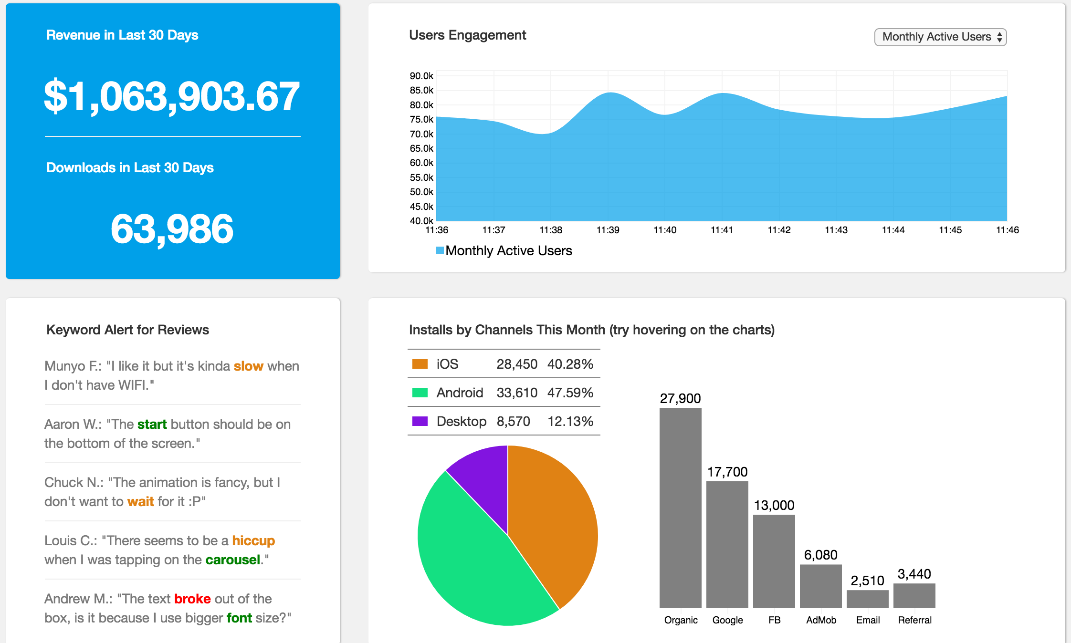Image resolution: width=1071 pixels, height=643 pixels.
Task: Click the revenue figure $1,063,903.67
Action: click(x=172, y=96)
